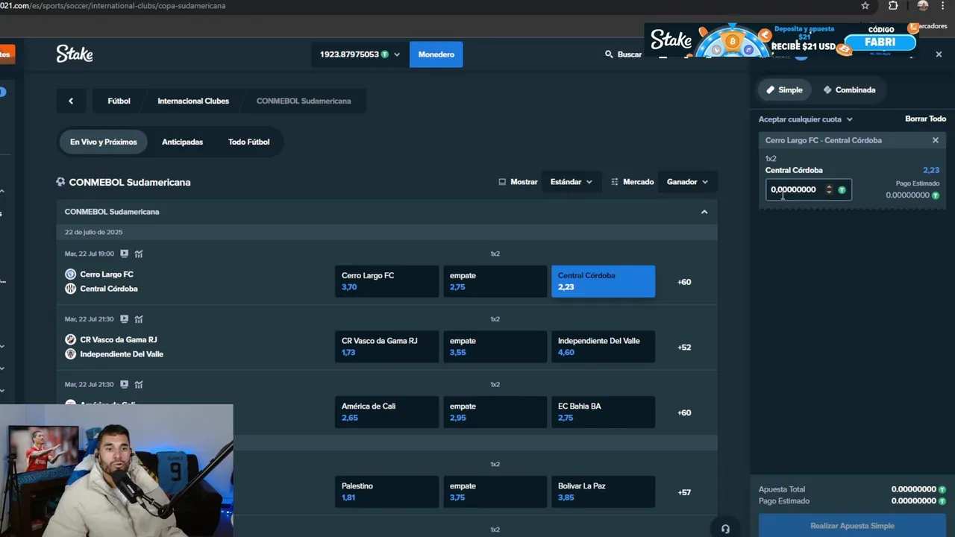
Task: Open live stream icon for América de Cali match
Action: pyautogui.click(x=124, y=385)
